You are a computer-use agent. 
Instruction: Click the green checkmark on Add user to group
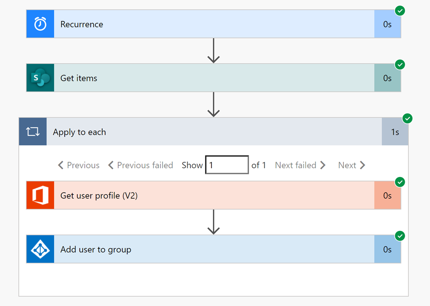tap(400, 236)
